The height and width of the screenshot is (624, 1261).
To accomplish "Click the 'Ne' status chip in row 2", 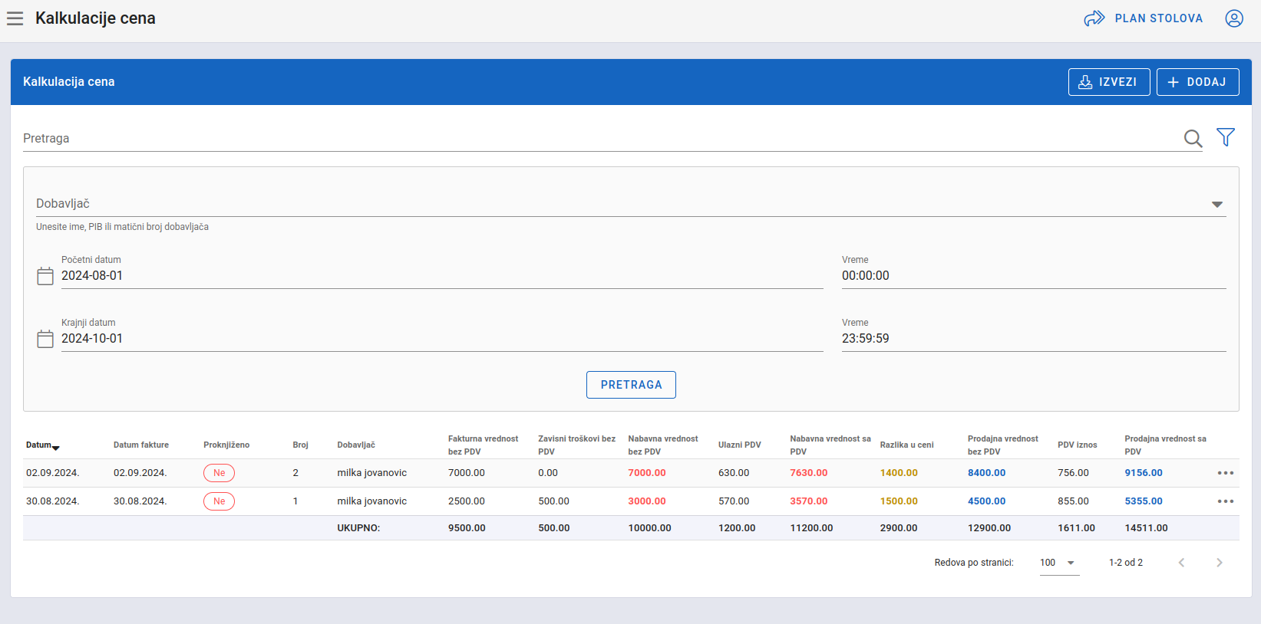I will click(219, 501).
